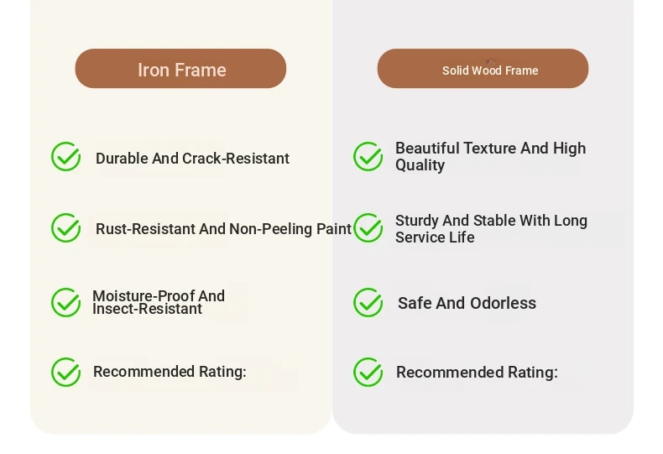Click checkmark icon beside Safe And Odorless

click(368, 303)
